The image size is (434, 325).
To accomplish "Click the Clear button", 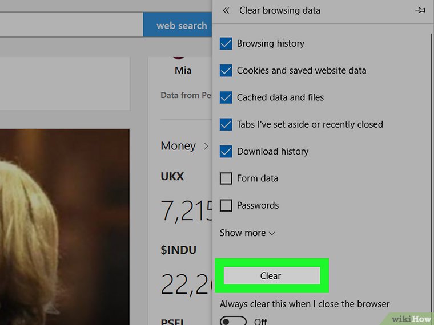I will (x=271, y=275).
